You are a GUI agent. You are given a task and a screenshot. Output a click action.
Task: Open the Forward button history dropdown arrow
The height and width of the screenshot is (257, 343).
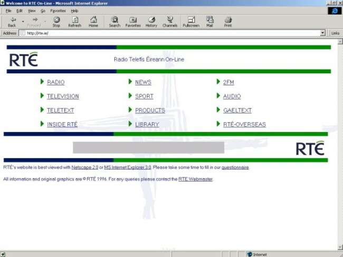pyautogui.click(x=45, y=22)
